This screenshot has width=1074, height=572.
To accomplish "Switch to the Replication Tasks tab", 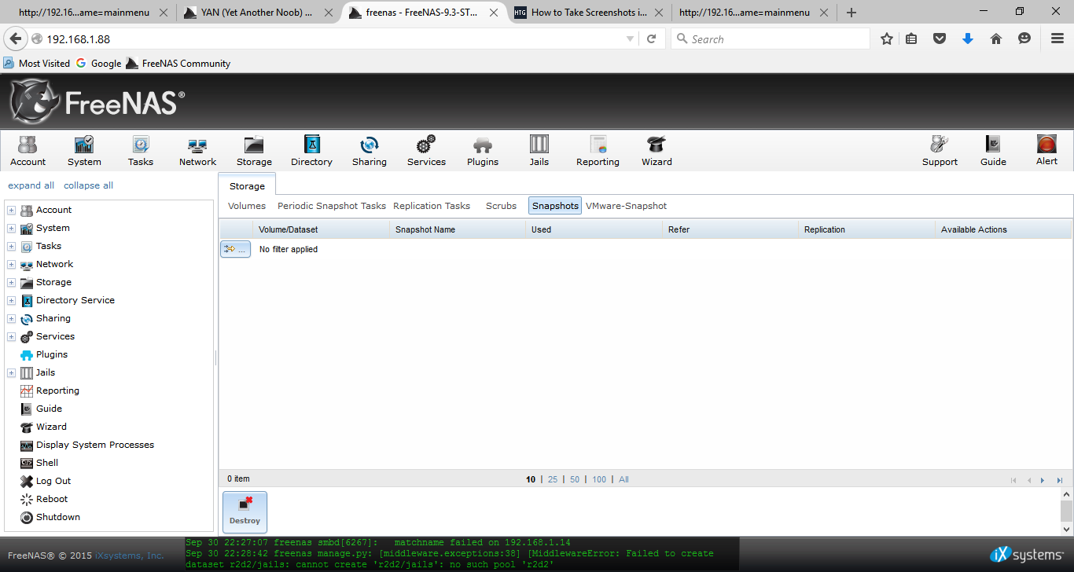I will 432,206.
